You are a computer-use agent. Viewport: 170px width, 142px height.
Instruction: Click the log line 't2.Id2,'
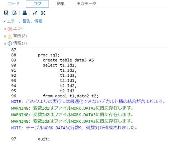pos(68,86)
